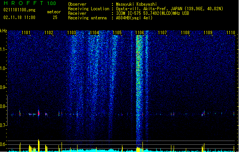Click the Receiving antenna label
This screenshot has width=239, height=152.
(87, 18)
